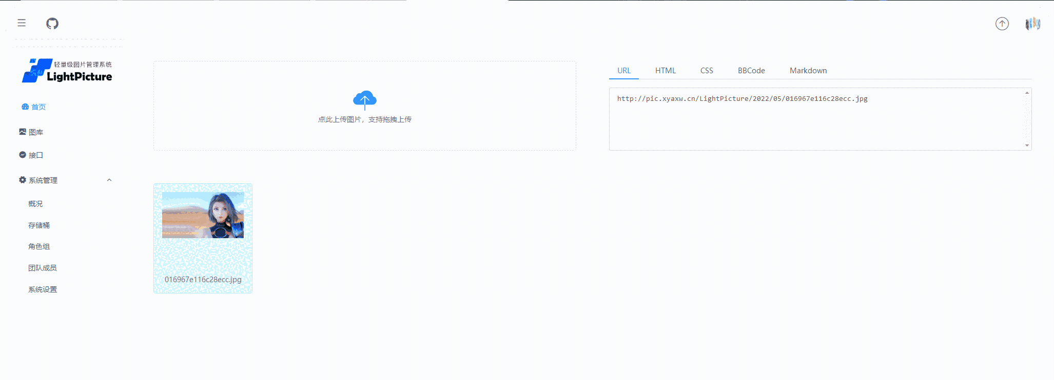Image resolution: width=1054 pixels, height=380 pixels.
Task: Open the 角色组 role groups page
Action: pos(39,246)
